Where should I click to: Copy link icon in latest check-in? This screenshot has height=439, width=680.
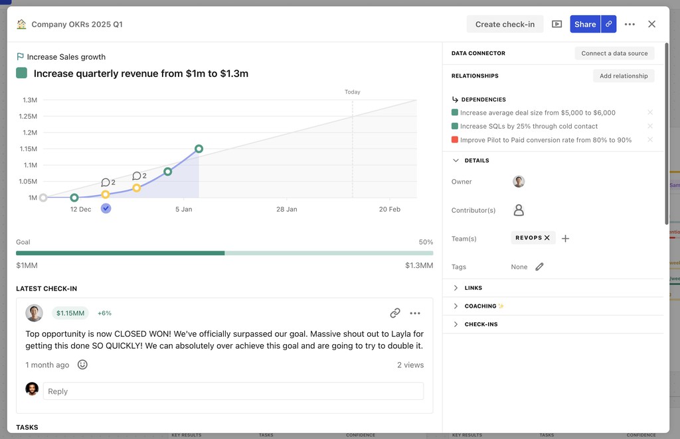tap(394, 313)
